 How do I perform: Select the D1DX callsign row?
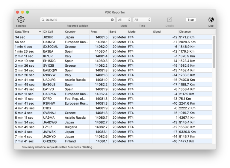coord(113,108)
